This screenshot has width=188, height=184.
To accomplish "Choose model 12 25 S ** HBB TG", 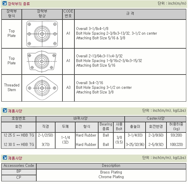I will tap(19, 135).
